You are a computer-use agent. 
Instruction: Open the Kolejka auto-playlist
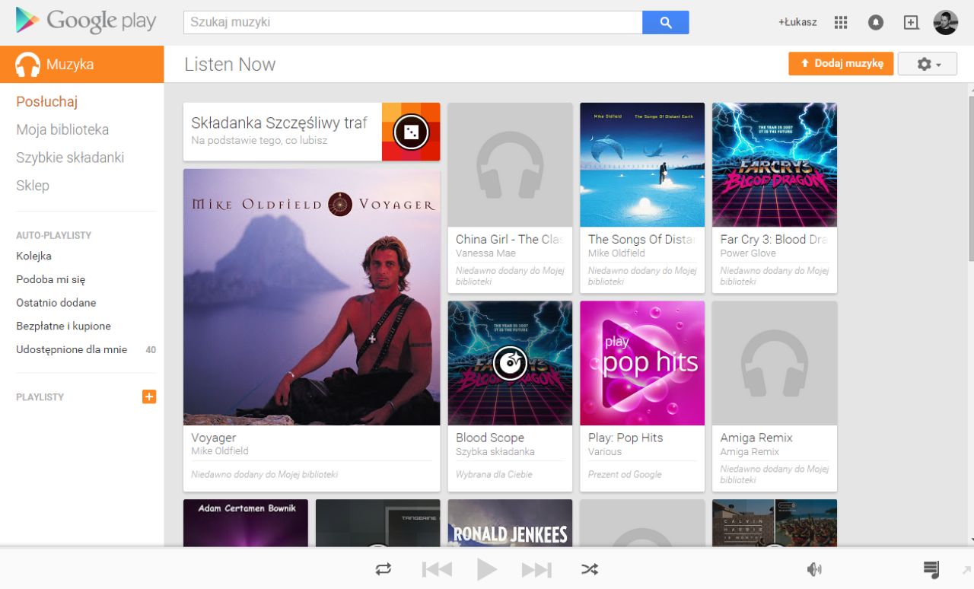(34, 256)
